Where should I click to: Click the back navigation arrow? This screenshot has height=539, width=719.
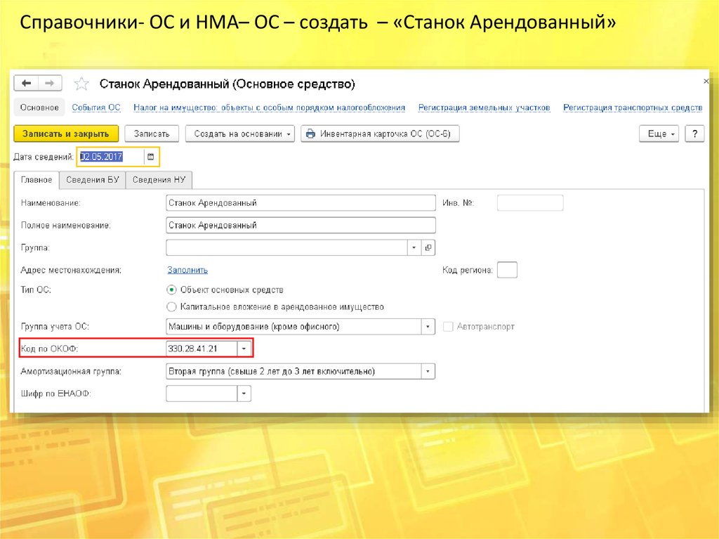click(x=27, y=83)
